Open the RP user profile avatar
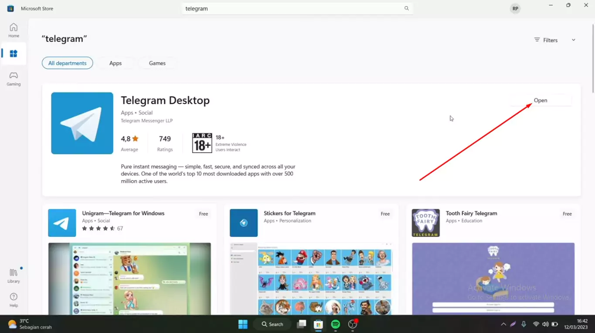 click(515, 8)
